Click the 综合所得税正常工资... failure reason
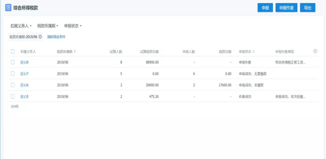 pos(290,62)
